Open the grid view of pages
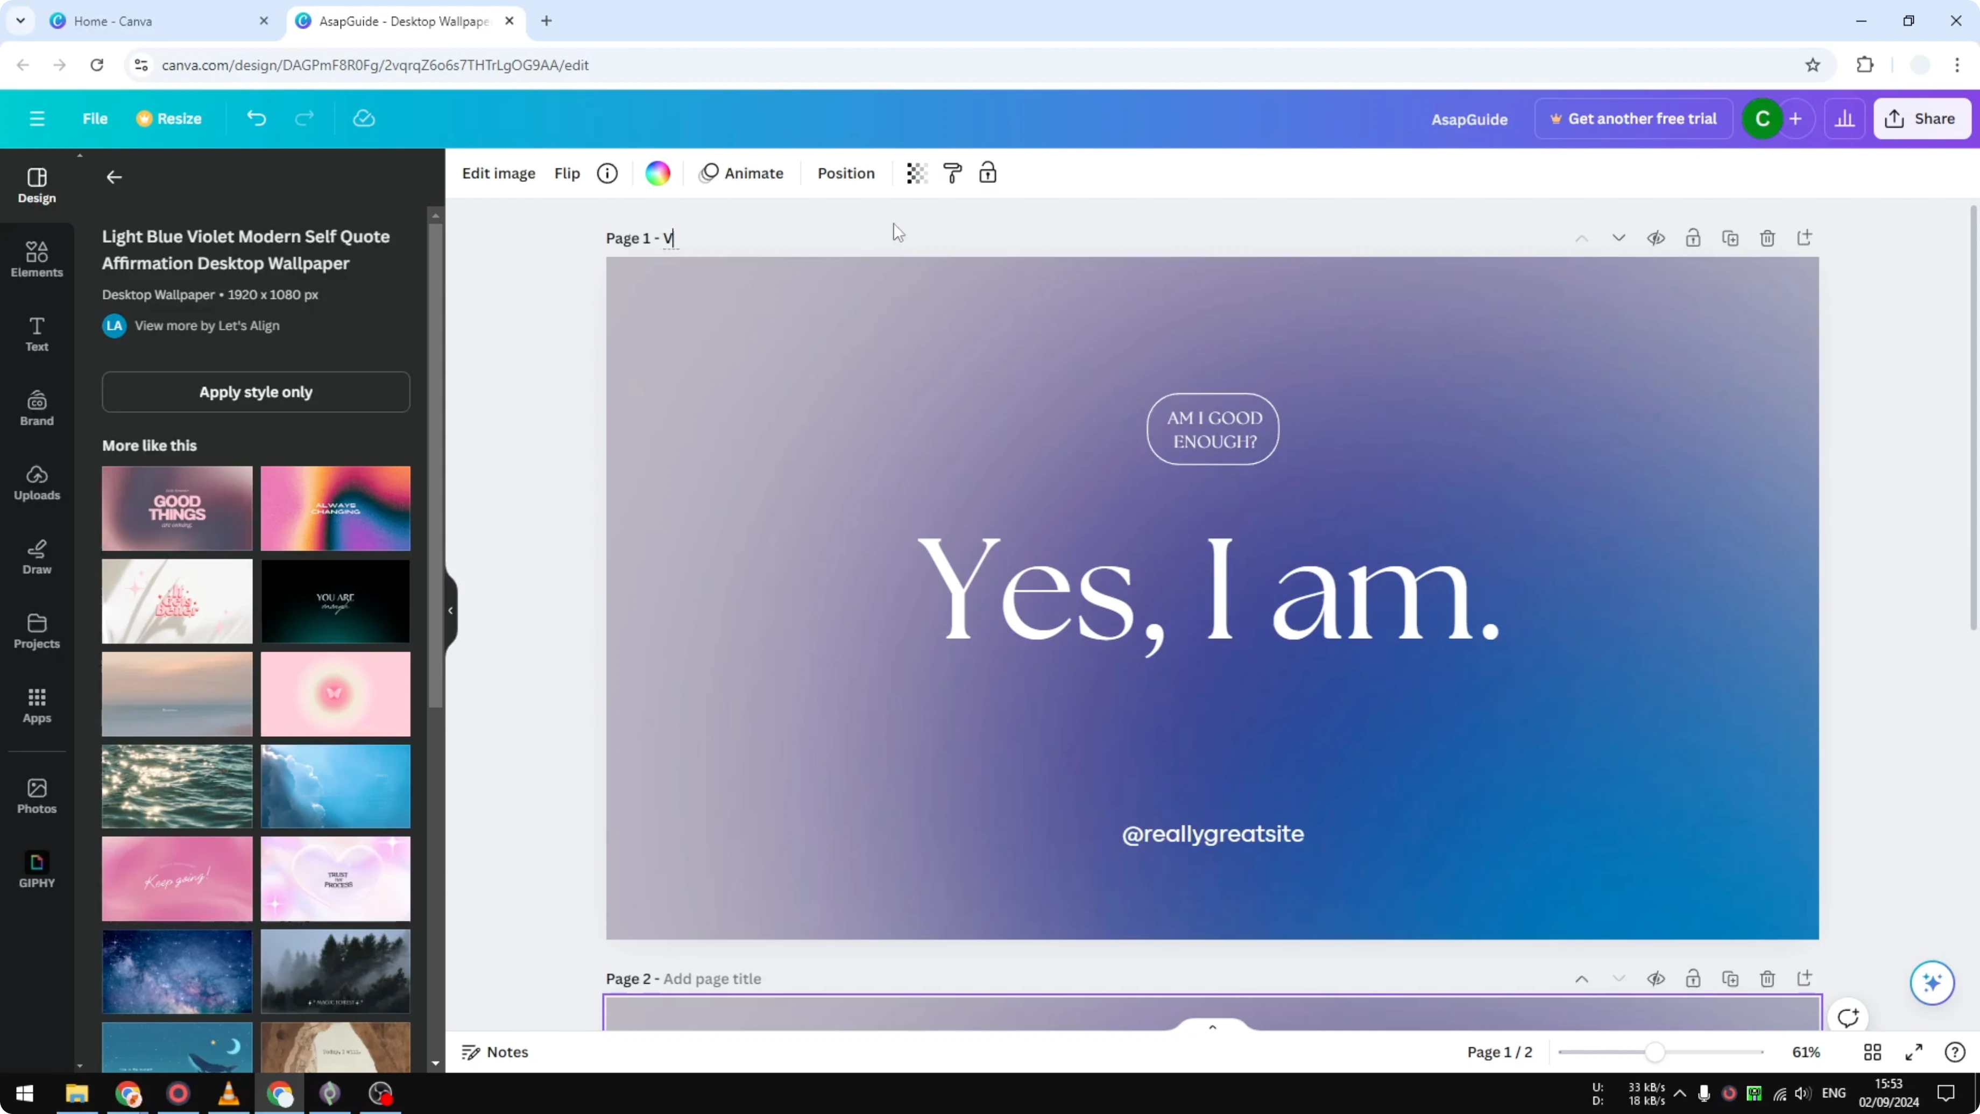The width and height of the screenshot is (1980, 1114). 1873,1052
